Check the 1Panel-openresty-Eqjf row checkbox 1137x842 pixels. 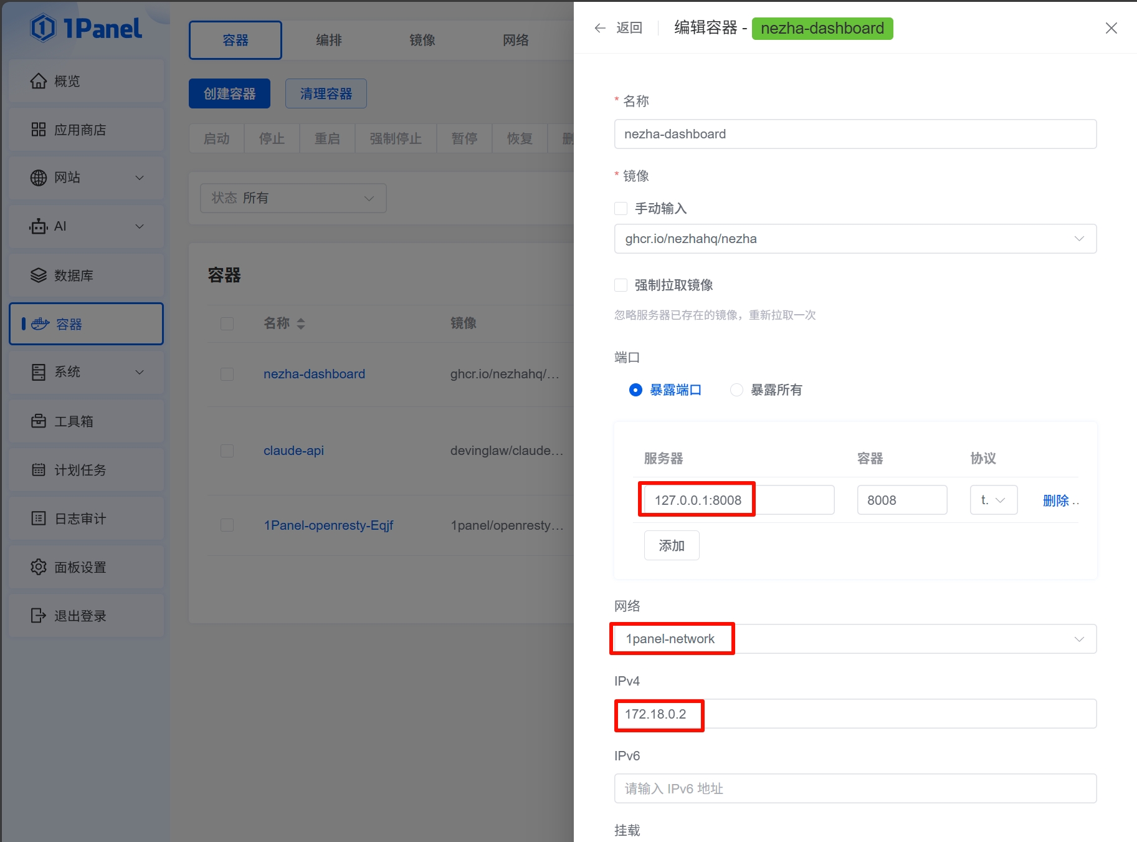tap(227, 525)
